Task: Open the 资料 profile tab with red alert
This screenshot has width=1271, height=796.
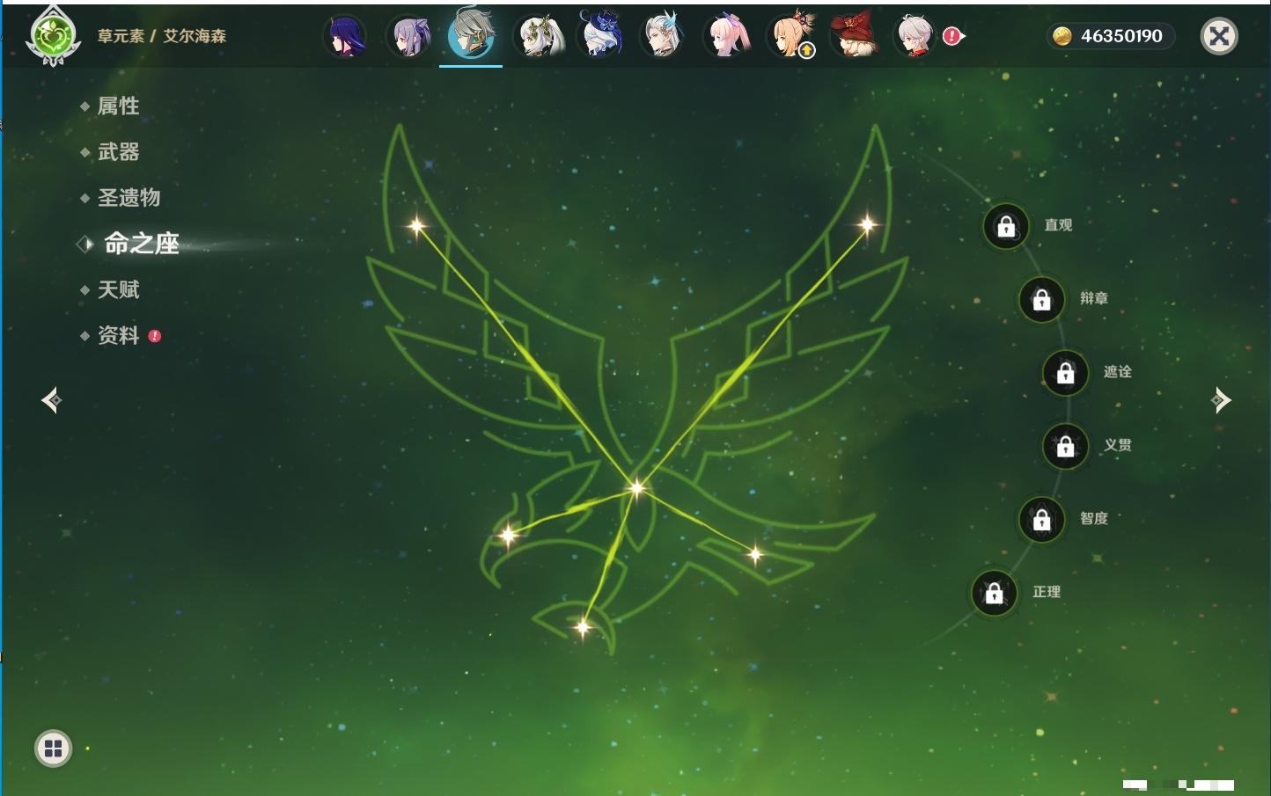Action: click(x=118, y=336)
